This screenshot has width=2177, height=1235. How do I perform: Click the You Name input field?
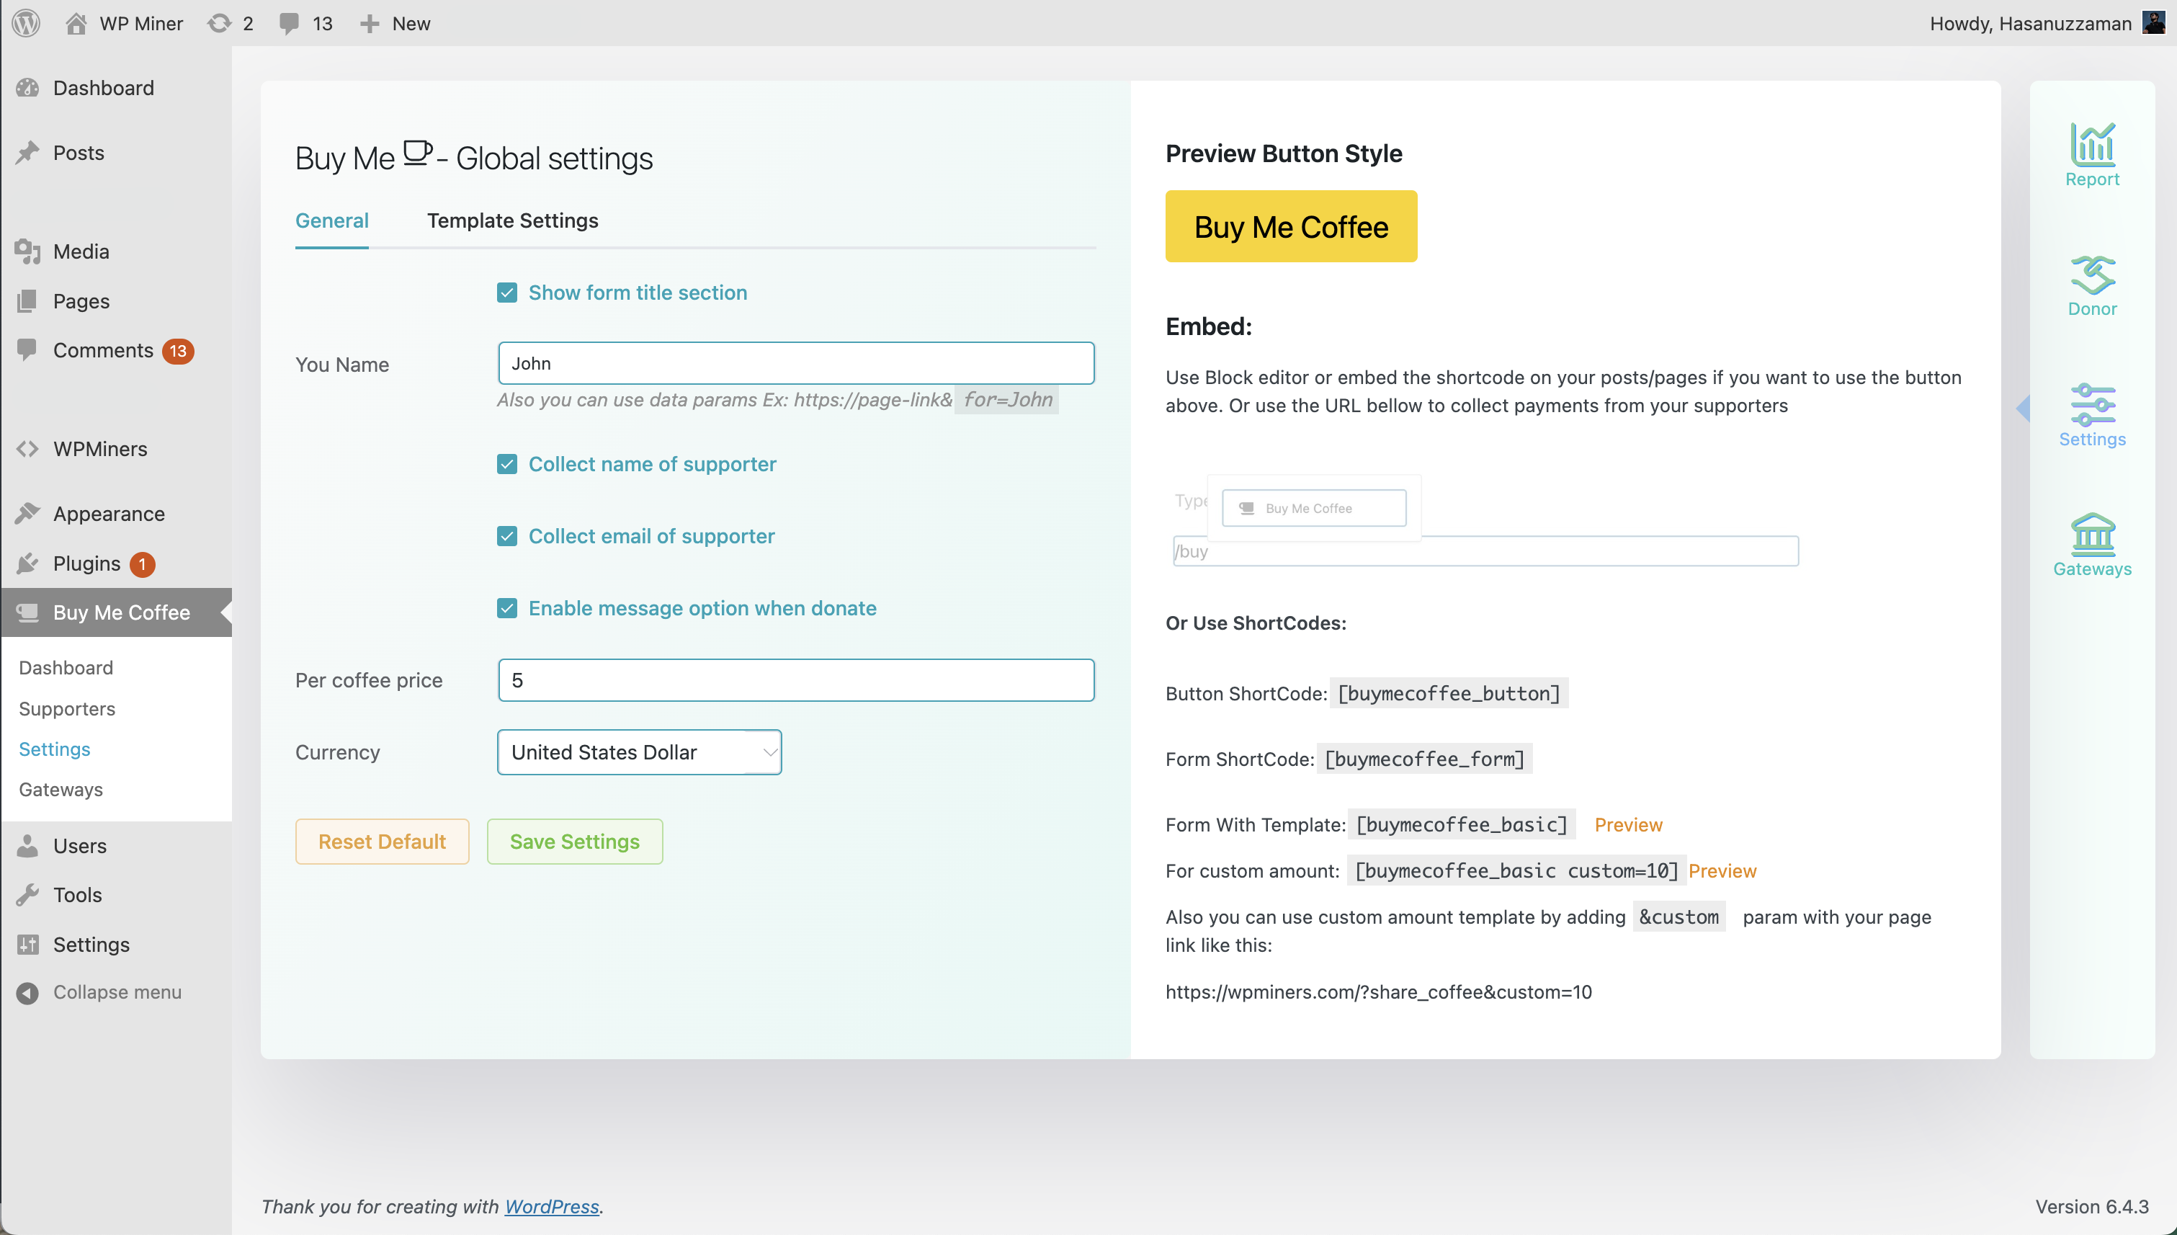(795, 363)
